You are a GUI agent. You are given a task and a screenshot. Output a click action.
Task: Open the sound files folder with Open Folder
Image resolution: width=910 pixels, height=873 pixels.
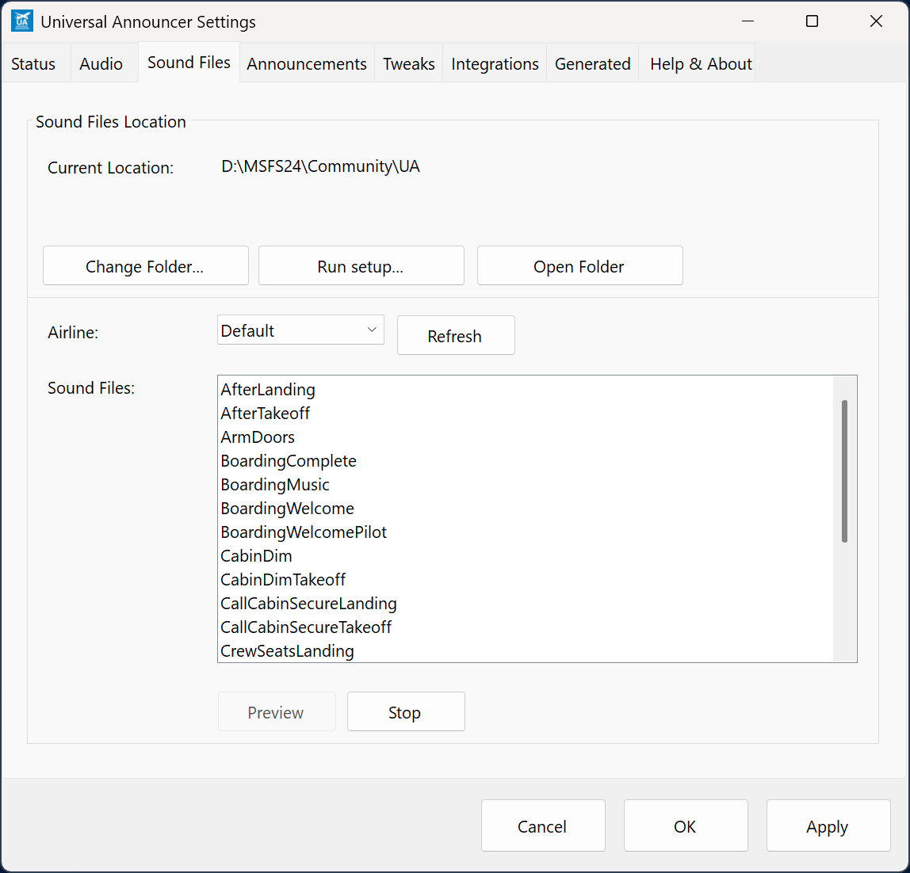tap(579, 265)
